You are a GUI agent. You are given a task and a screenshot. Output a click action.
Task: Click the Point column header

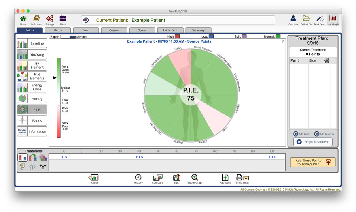click(x=294, y=60)
